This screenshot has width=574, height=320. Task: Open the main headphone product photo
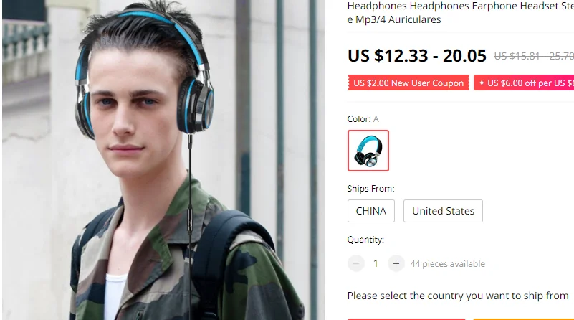[x=163, y=160]
